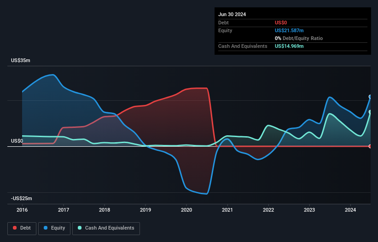Click the Debt row label in tooltip
Screen dimensions: 378x242
click(x=223, y=23)
